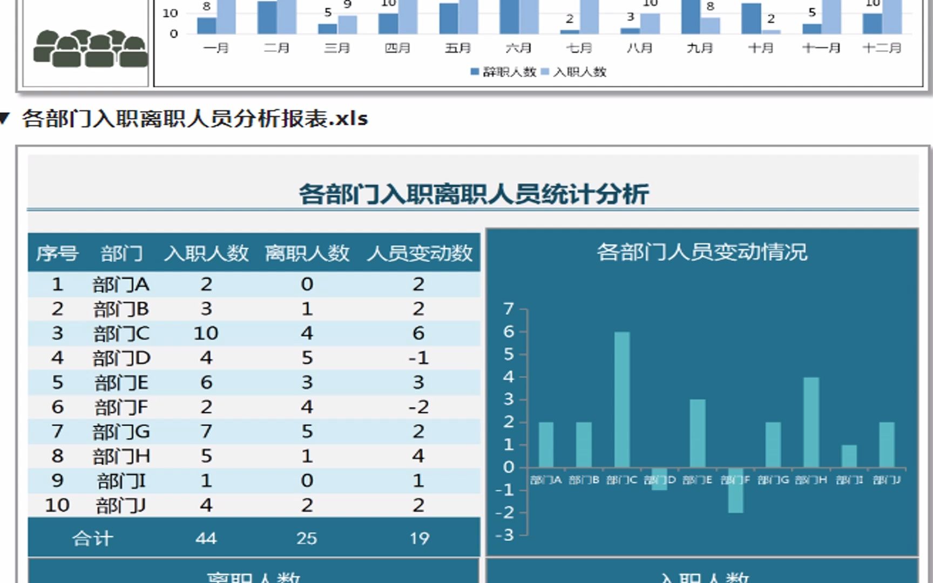The height and width of the screenshot is (583, 933).
Task: Click the 部门F negative bar in the chart
Action: (735, 490)
